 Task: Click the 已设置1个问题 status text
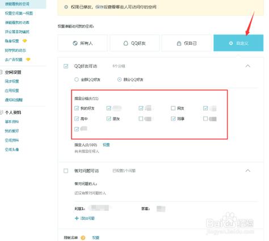(124, 171)
